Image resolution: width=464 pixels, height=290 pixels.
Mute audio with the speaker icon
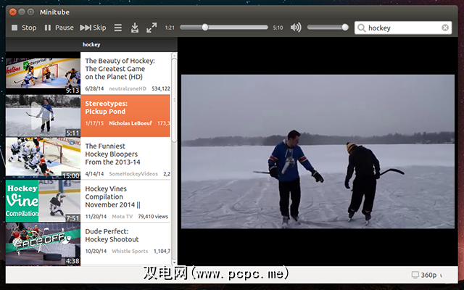296,28
